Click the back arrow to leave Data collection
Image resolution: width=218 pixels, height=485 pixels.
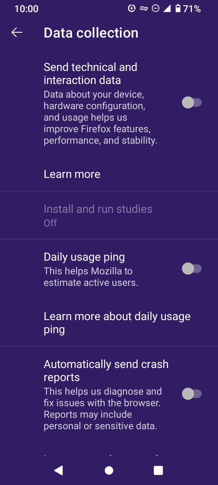[x=17, y=32]
